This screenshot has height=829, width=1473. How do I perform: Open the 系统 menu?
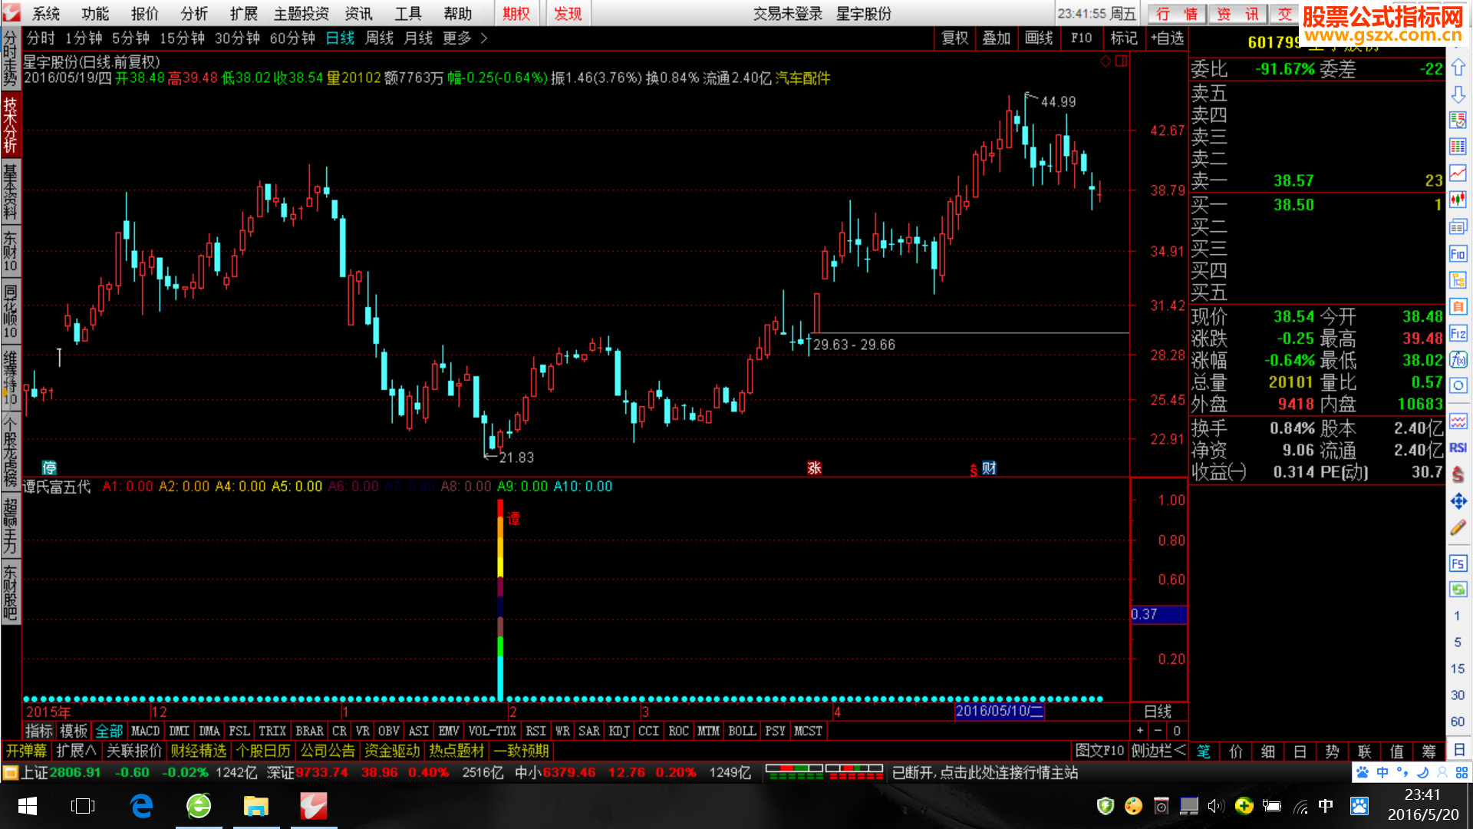coord(46,13)
